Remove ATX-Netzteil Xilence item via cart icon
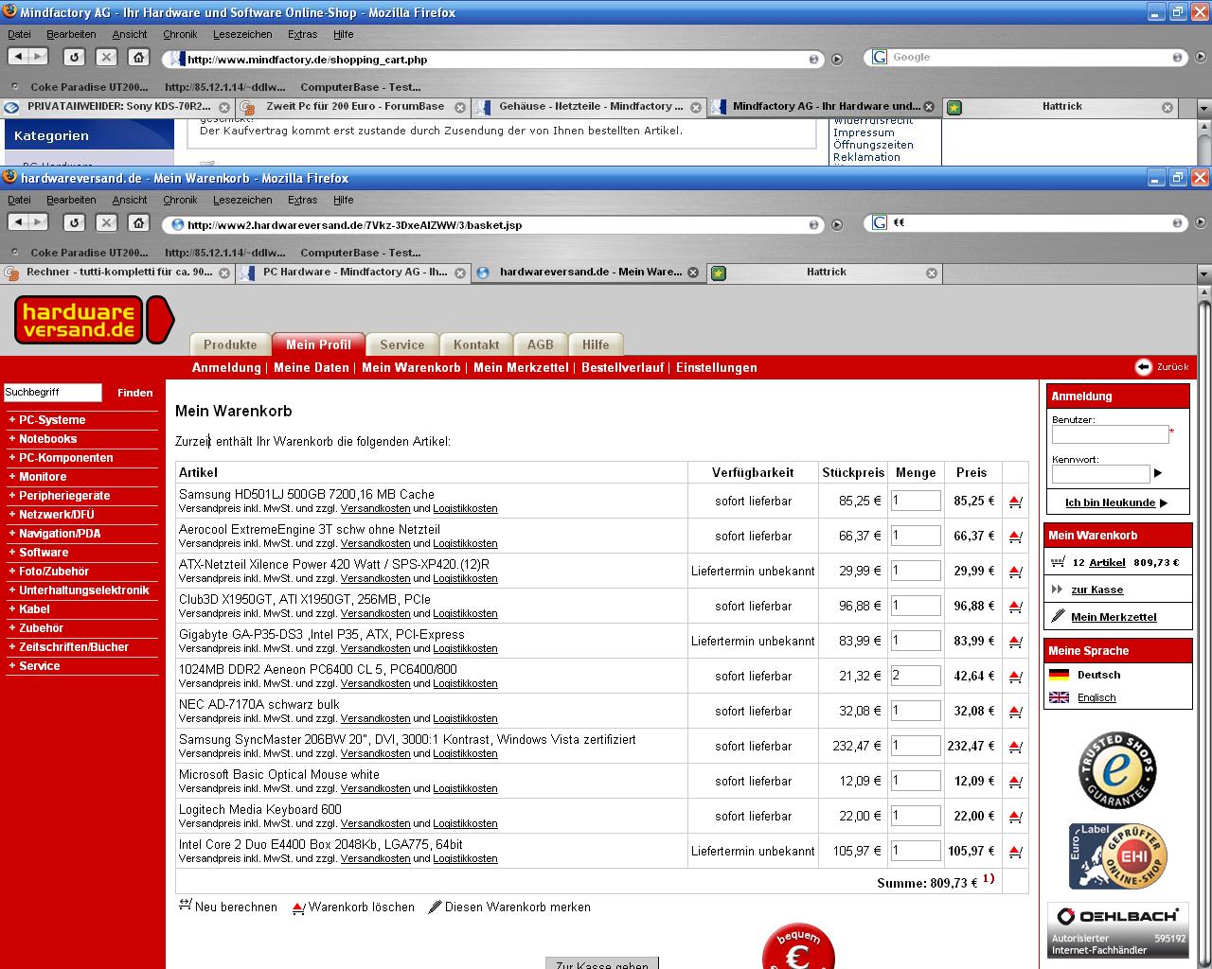The height and width of the screenshot is (969, 1212). tap(1015, 572)
